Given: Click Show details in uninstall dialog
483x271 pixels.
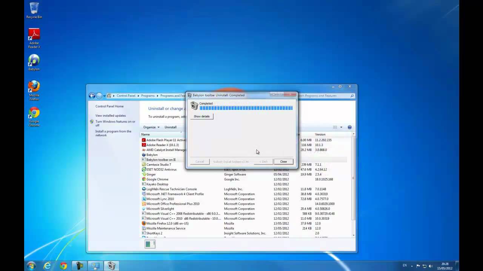Looking at the screenshot, I should click(202, 116).
